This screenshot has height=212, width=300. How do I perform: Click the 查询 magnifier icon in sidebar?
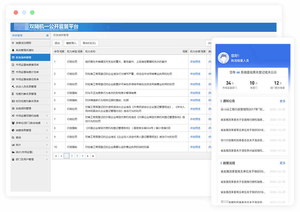[x=13, y=138]
